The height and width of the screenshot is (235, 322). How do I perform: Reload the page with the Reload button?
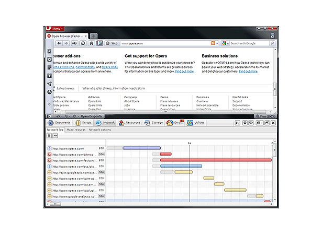(83, 43)
